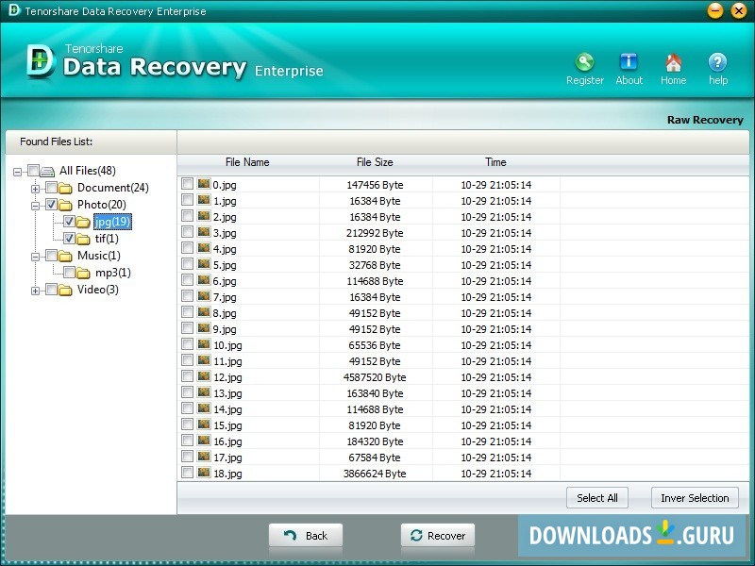
Task: Uncheck the jpg(19) folder checkbox
Action: point(69,222)
